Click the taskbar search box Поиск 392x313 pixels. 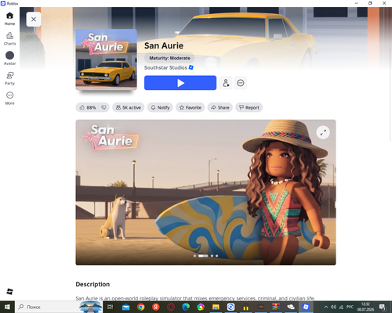(59, 307)
